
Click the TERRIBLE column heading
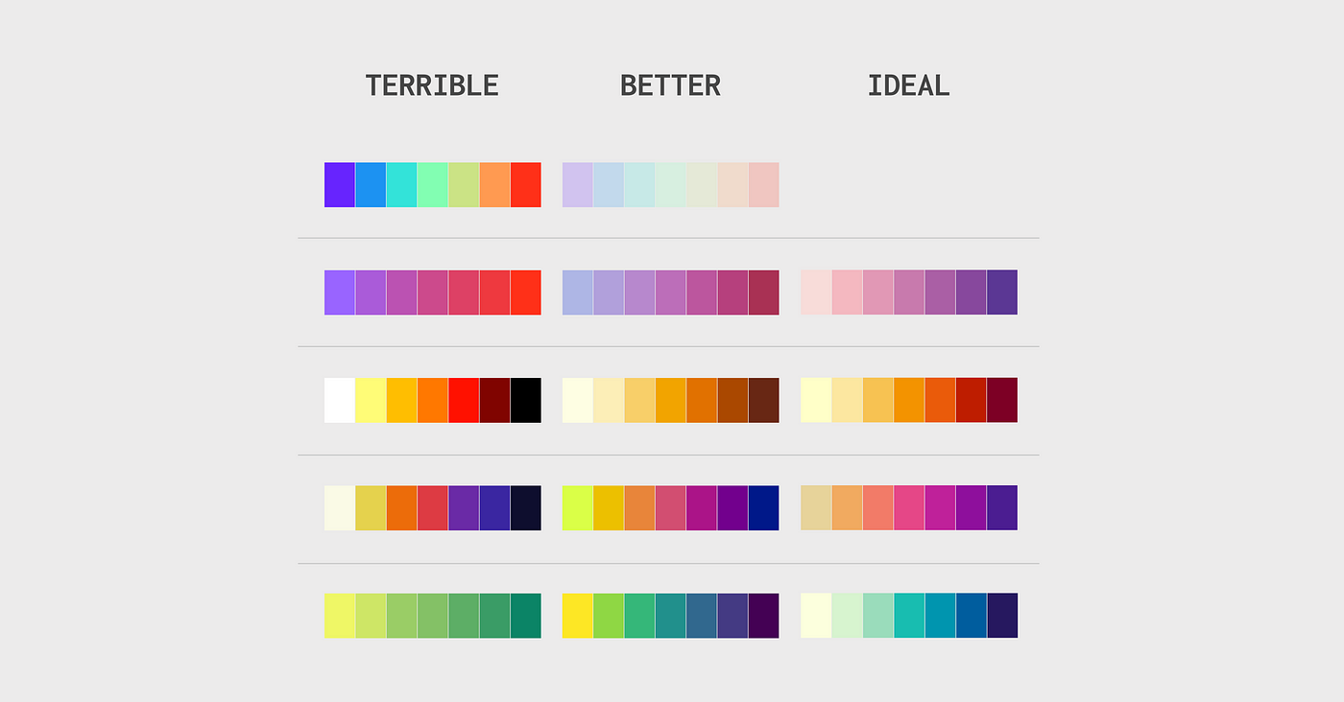point(432,85)
